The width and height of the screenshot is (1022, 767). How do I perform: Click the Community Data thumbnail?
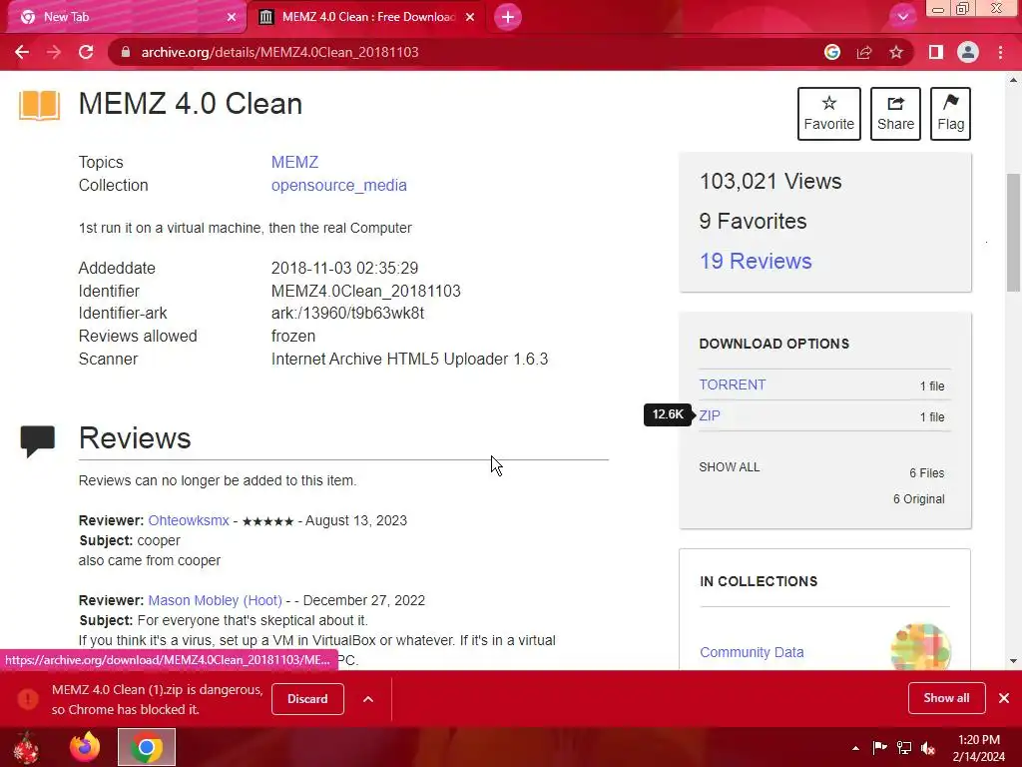click(x=920, y=647)
